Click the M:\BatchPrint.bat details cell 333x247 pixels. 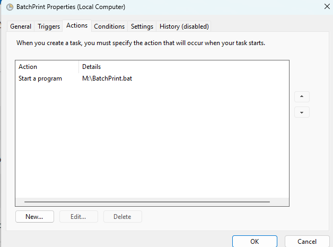pyautogui.click(x=107, y=78)
